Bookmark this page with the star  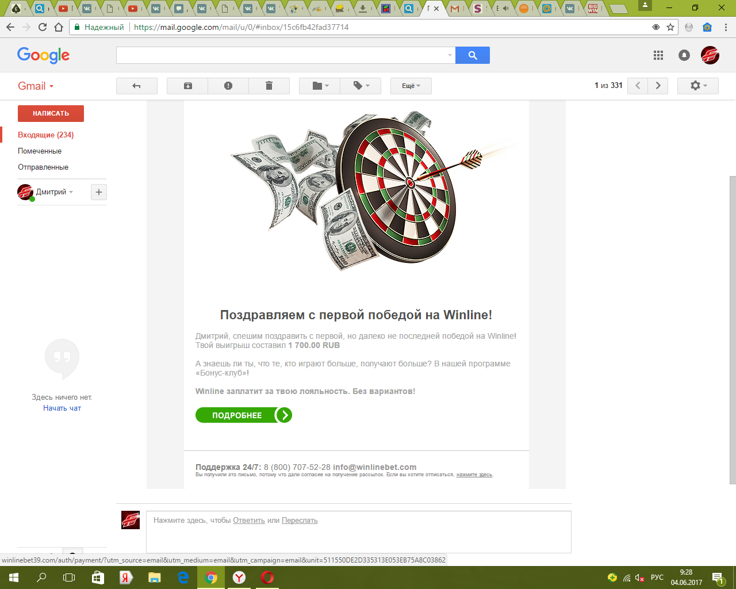click(x=670, y=27)
